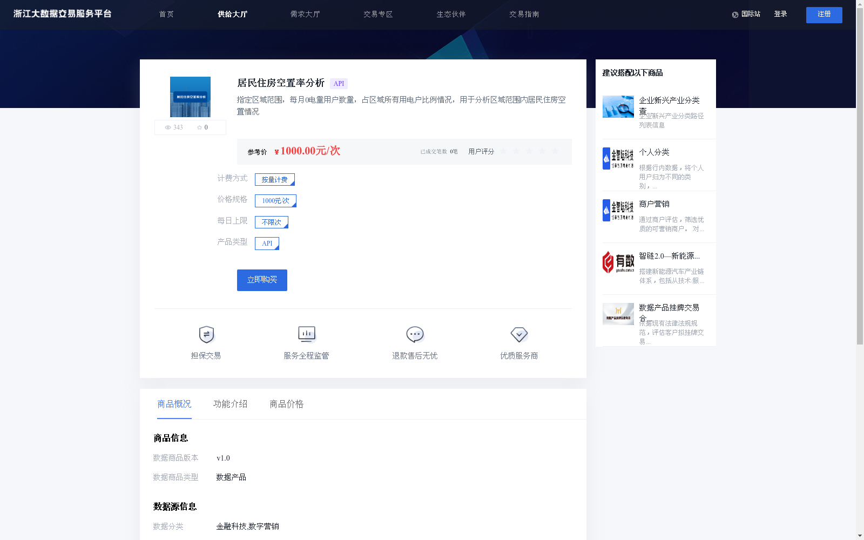Click the third user rating star
The height and width of the screenshot is (540, 864).
pos(529,151)
